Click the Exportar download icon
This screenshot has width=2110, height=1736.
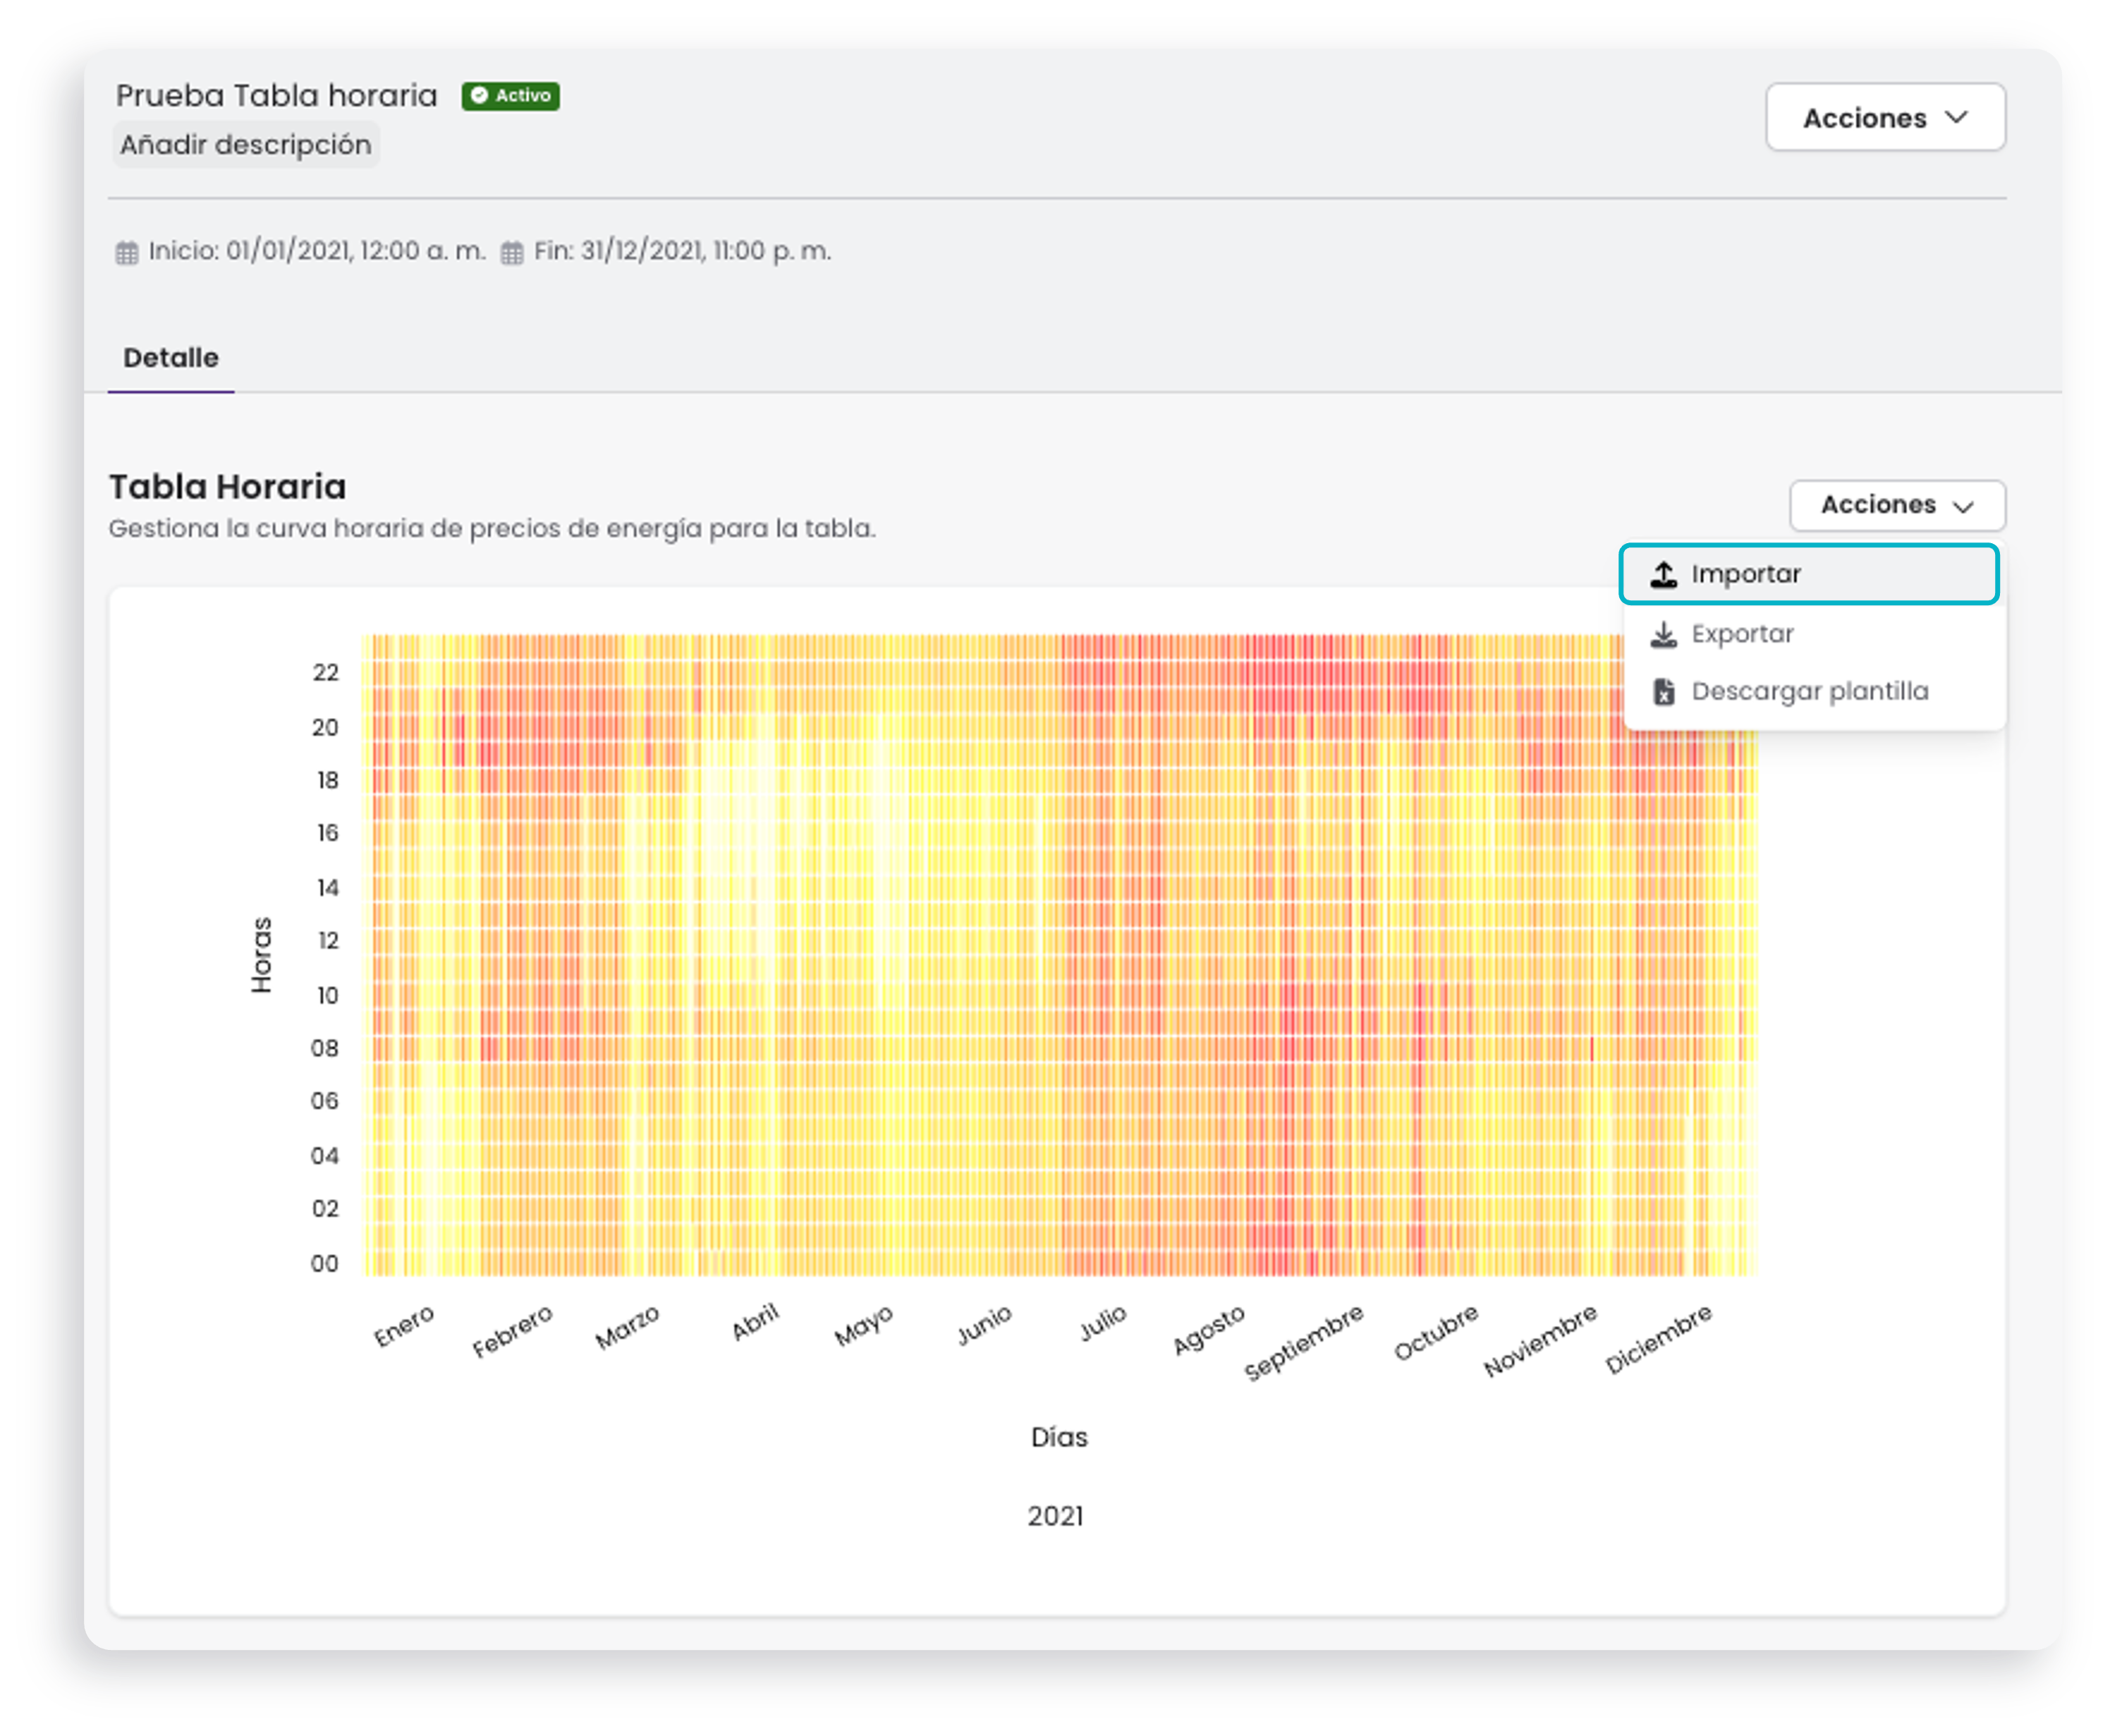[x=1662, y=634]
